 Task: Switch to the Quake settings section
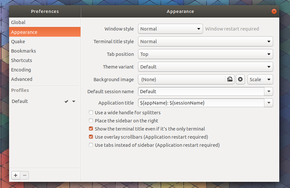(19, 41)
